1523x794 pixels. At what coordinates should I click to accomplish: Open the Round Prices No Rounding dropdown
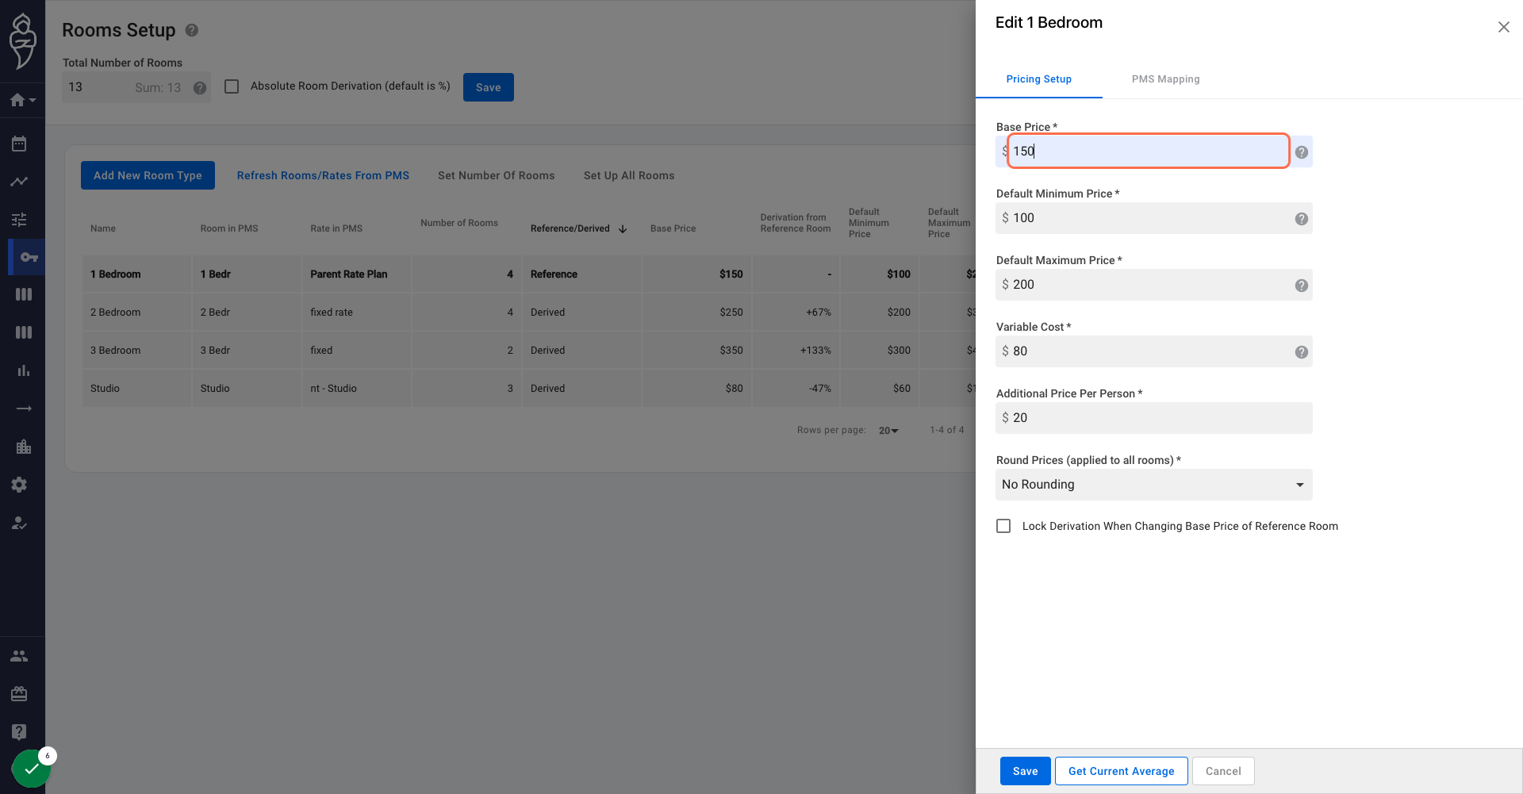click(x=1154, y=485)
